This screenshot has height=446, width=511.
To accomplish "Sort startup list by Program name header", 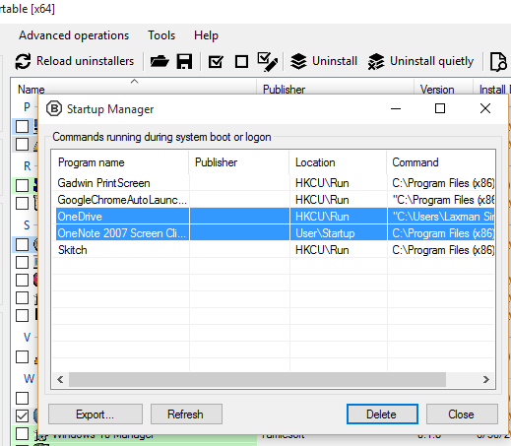I will 120,162.
